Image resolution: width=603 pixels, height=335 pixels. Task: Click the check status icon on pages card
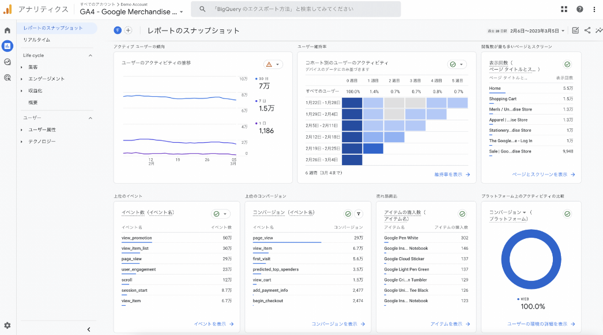567,64
